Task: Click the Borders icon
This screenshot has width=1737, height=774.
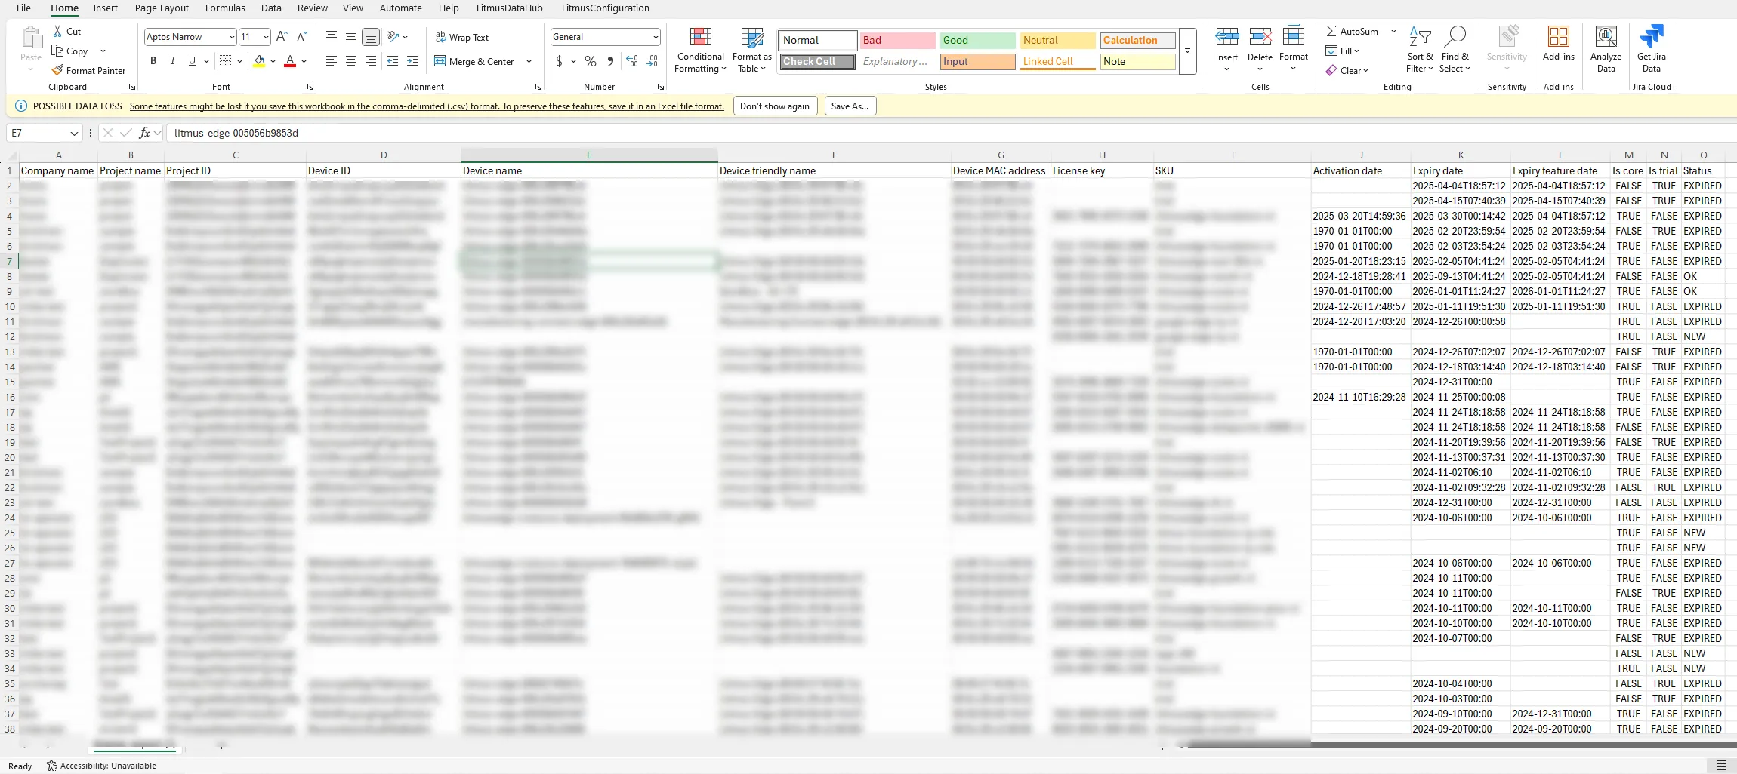Action: tap(225, 61)
